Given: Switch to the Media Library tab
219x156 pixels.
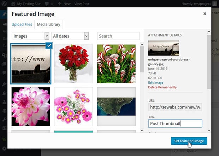Looking at the screenshot, I should (x=49, y=24).
